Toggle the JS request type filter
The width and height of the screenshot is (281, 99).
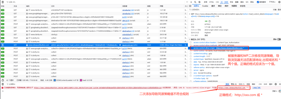[222, 2]
